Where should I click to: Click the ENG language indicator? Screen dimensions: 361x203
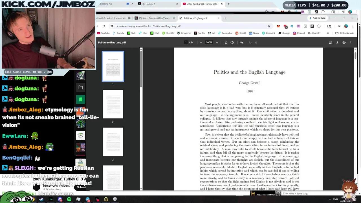pos(335,199)
